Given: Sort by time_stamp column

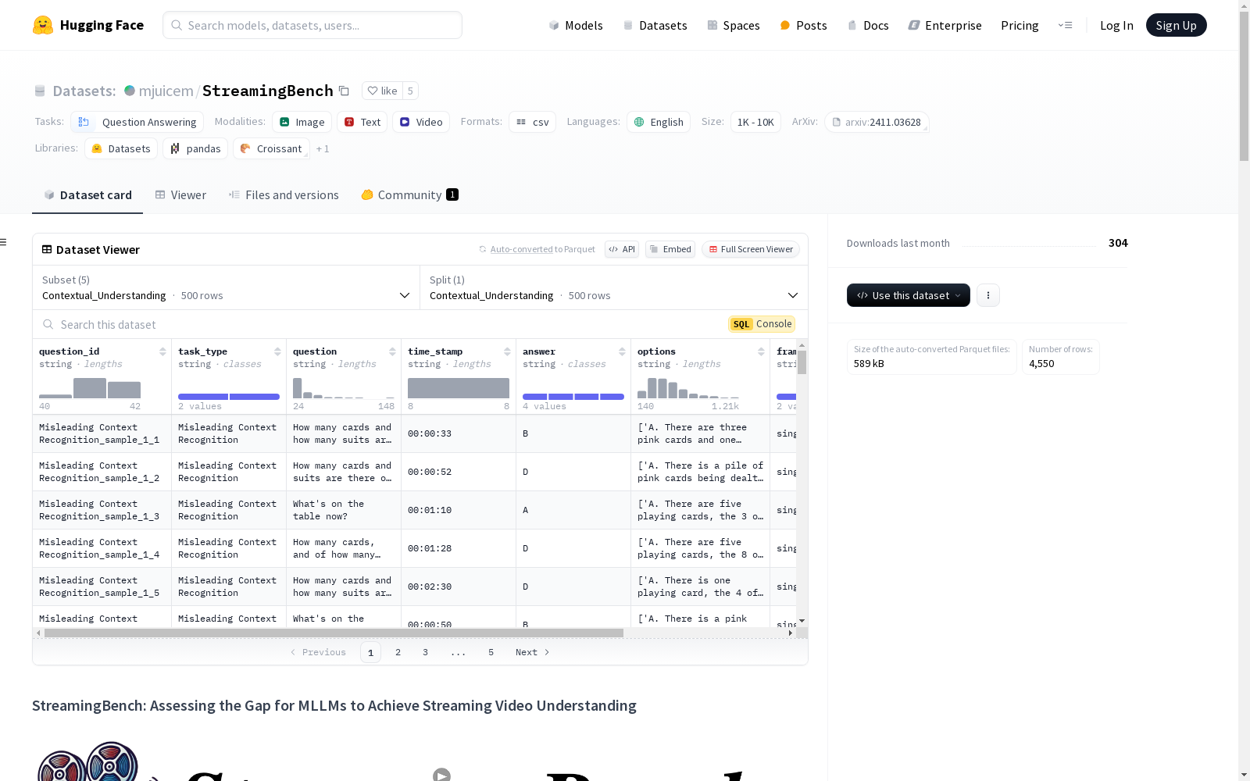Looking at the screenshot, I should tap(507, 351).
